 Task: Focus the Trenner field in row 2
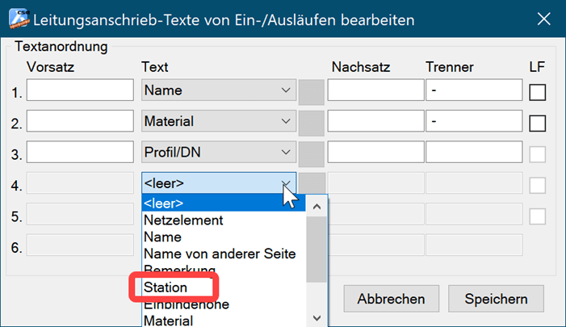coord(473,122)
